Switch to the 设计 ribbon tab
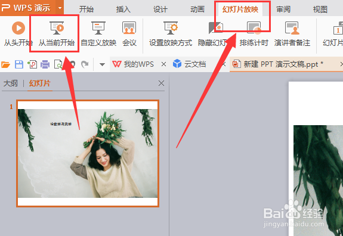This screenshot has width=343, height=236. point(160,10)
